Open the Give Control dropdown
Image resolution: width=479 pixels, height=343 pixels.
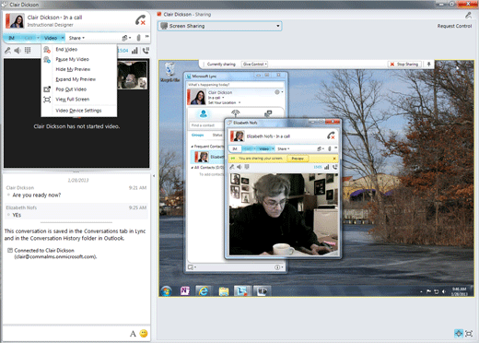coord(254,65)
